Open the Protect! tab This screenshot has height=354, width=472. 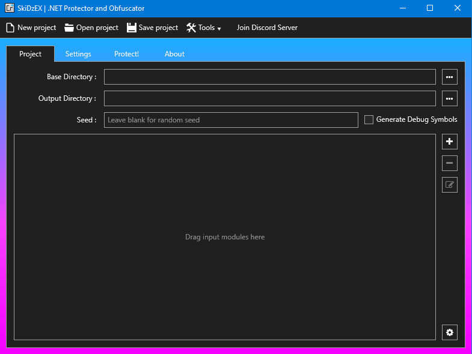(x=126, y=54)
